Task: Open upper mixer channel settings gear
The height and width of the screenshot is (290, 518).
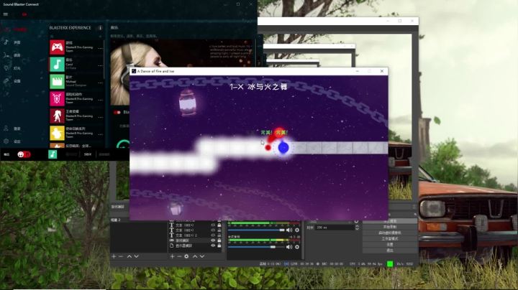Action: point(297,230)
